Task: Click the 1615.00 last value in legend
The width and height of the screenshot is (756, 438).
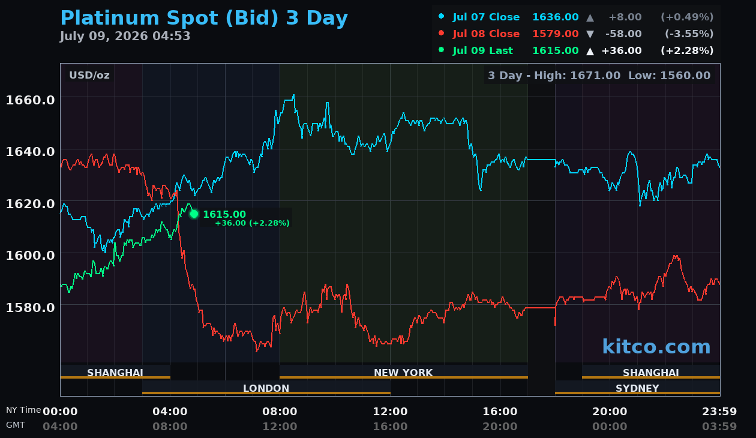Action: 556,51
